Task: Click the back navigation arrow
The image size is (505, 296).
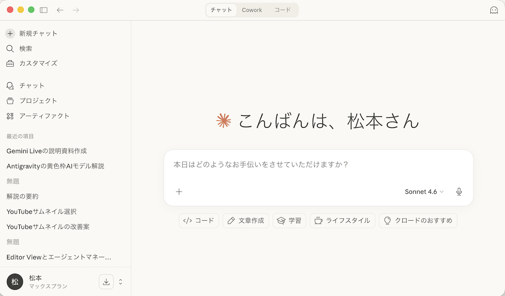Action: [60, 10]
